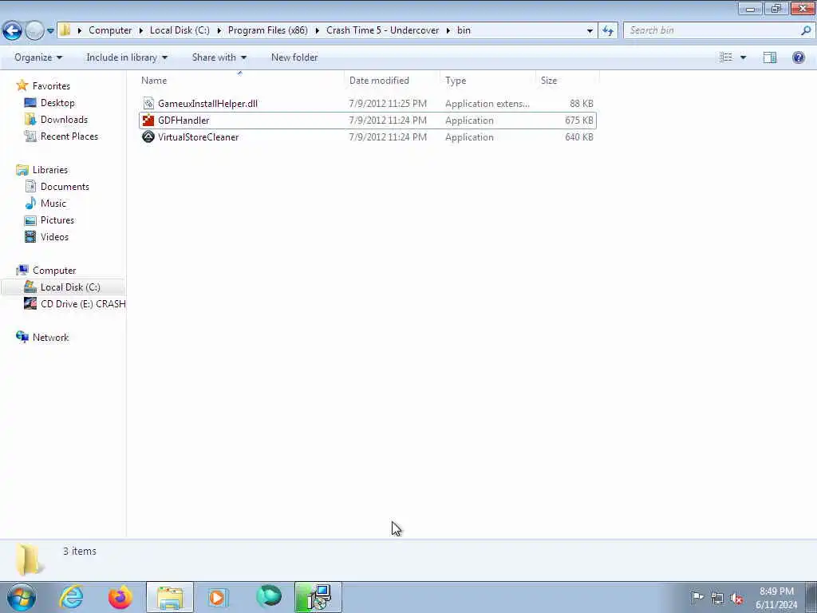The image size is (817, 613).
Task: Click the Change your view icon
Action: pyautogui.click(x=726, y=57)
